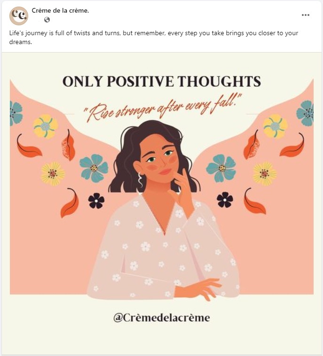
Task: Click the "Rise stronger after every fall" quote
Action: click(x=163, y=106)
